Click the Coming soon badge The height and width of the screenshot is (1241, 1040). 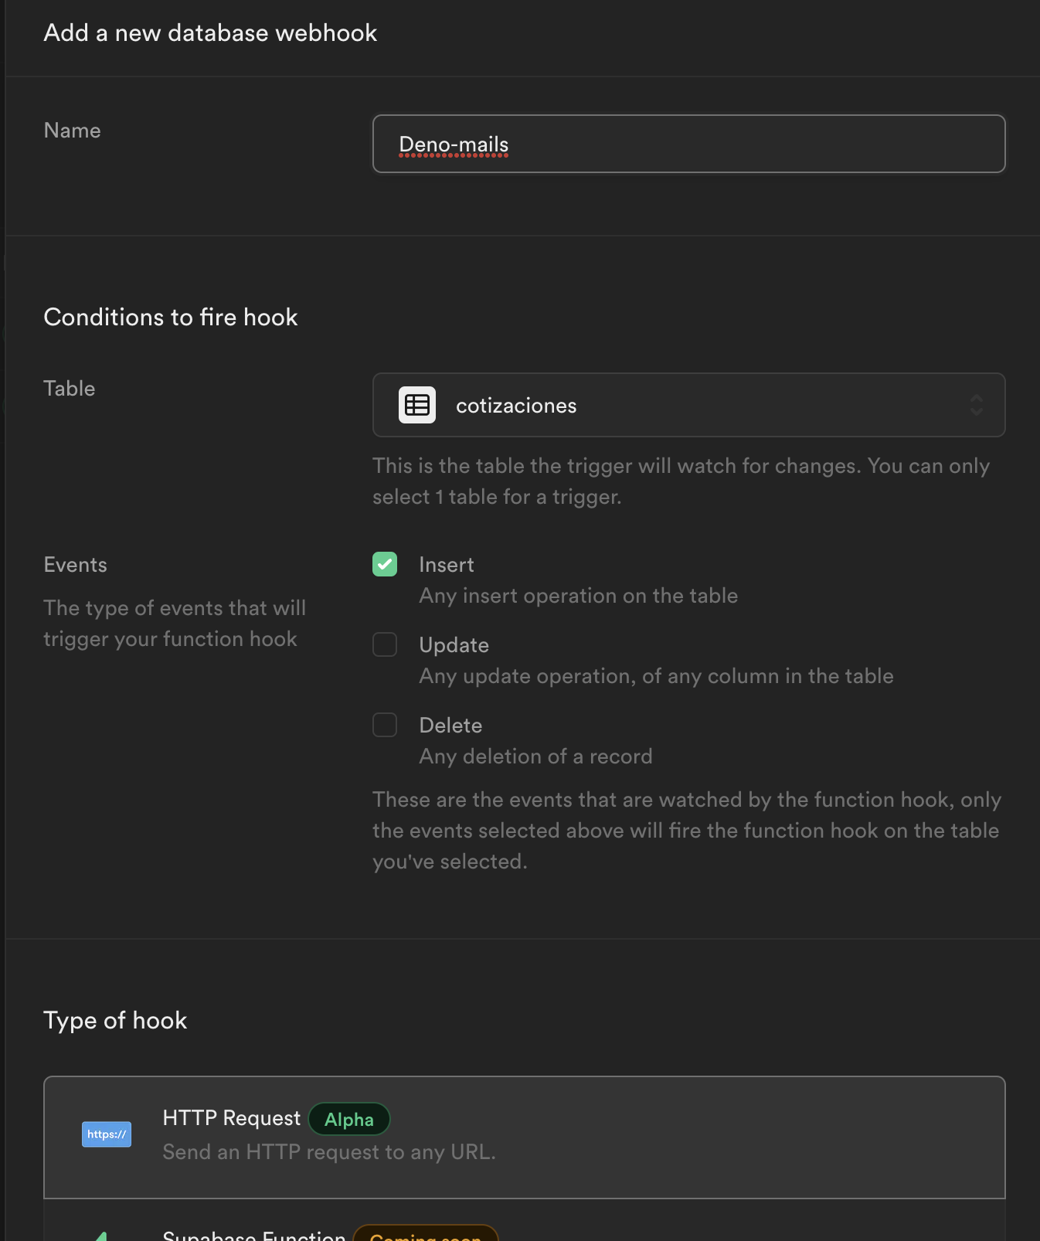pyautogui.click(x=426, y=1236)
